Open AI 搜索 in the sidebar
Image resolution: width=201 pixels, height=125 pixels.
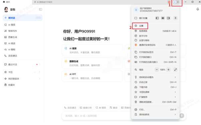(22, 25)
